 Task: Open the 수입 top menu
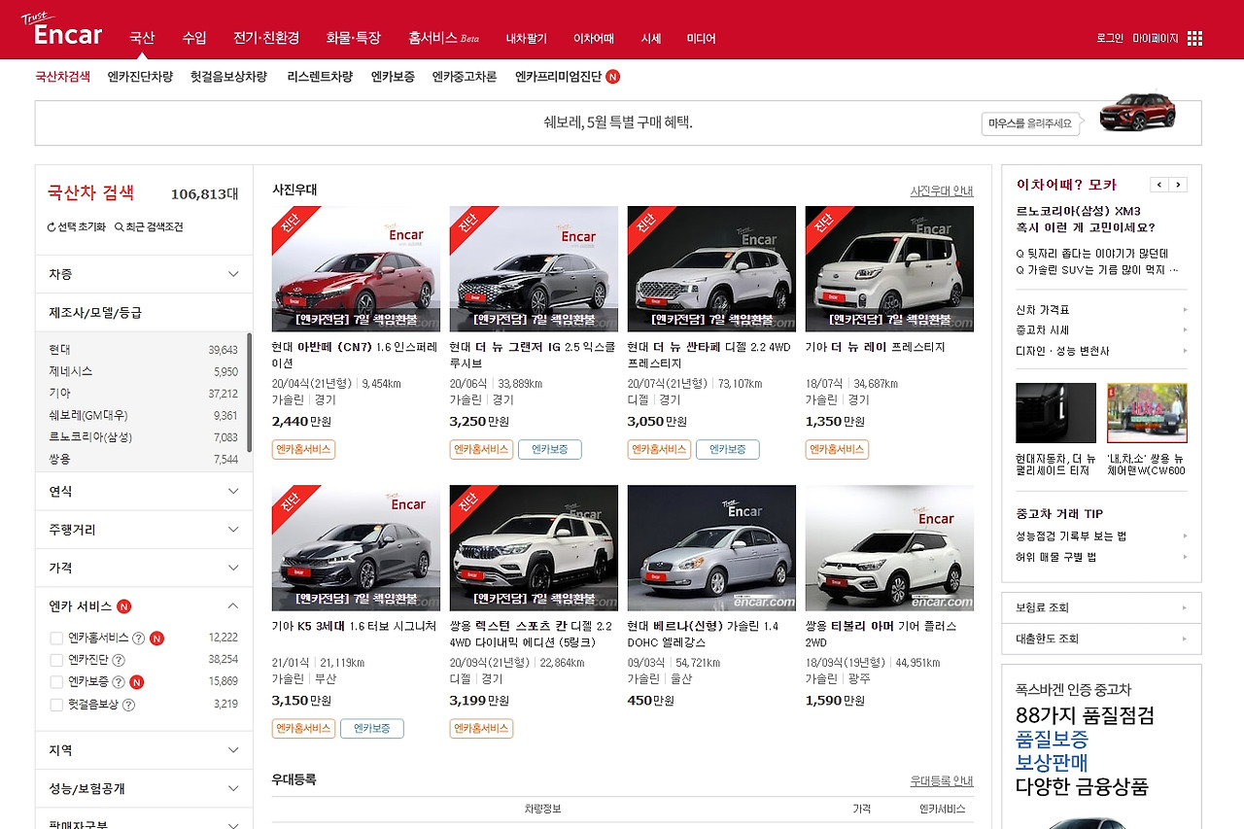[194, 38]
